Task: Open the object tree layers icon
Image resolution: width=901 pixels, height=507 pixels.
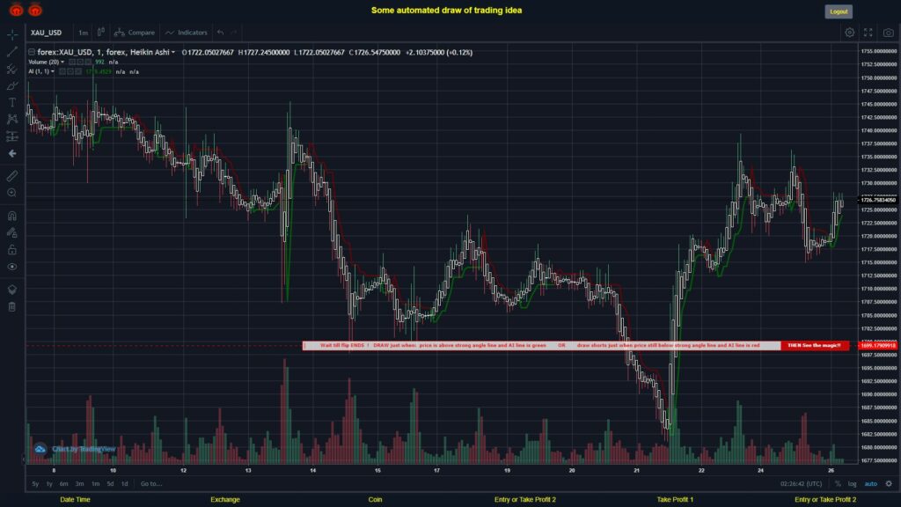Action: click(x=12, y=289)
